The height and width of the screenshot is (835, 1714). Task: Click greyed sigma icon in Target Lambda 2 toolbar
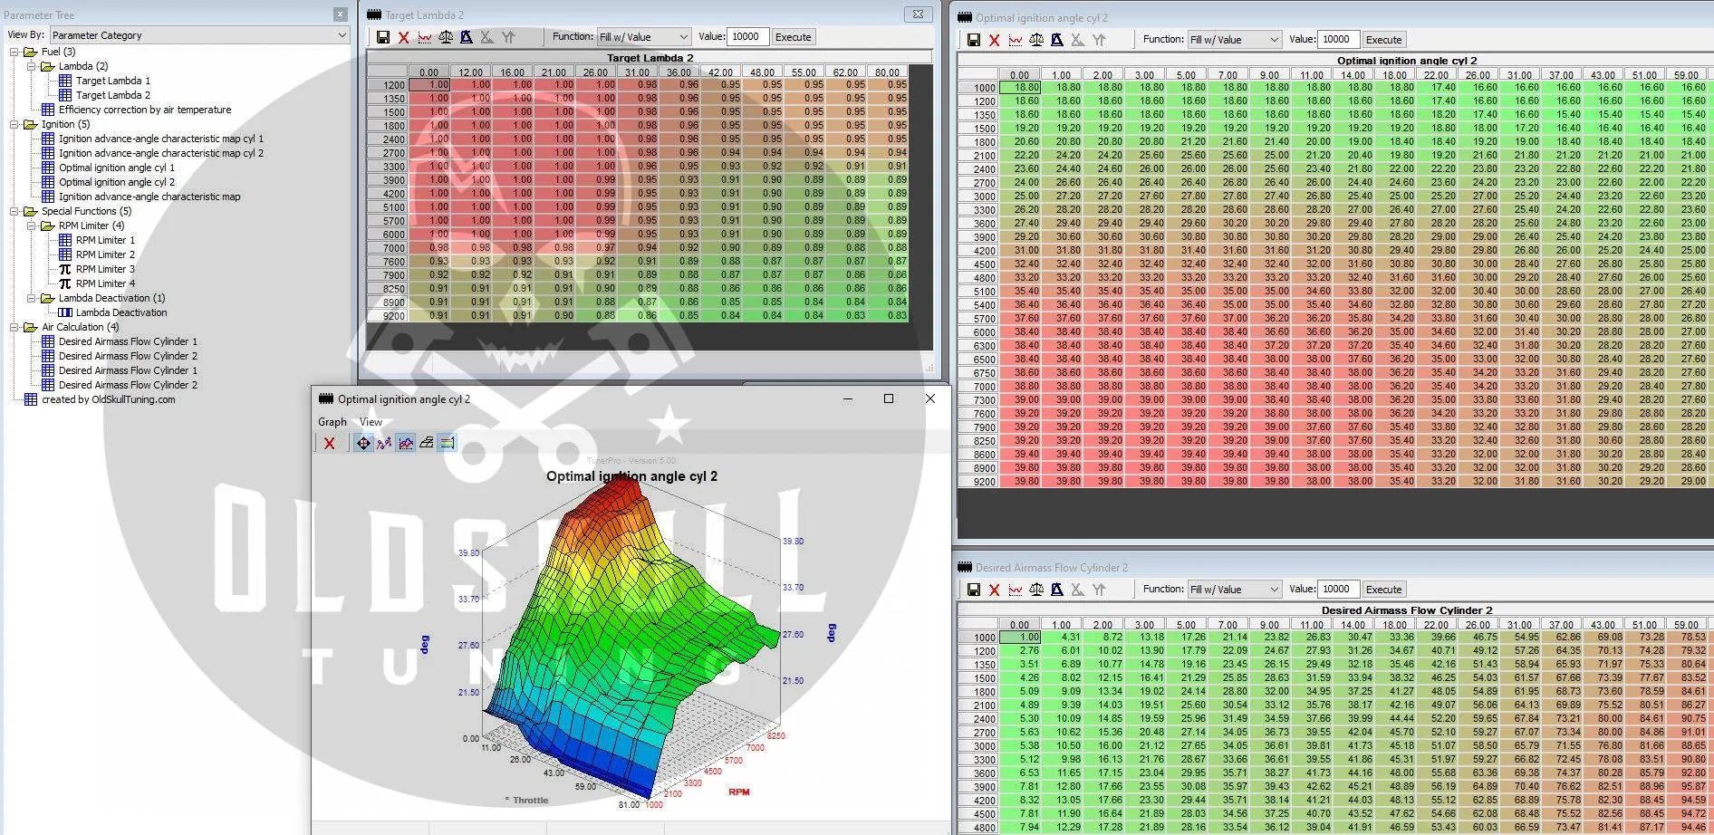[486, 37]
